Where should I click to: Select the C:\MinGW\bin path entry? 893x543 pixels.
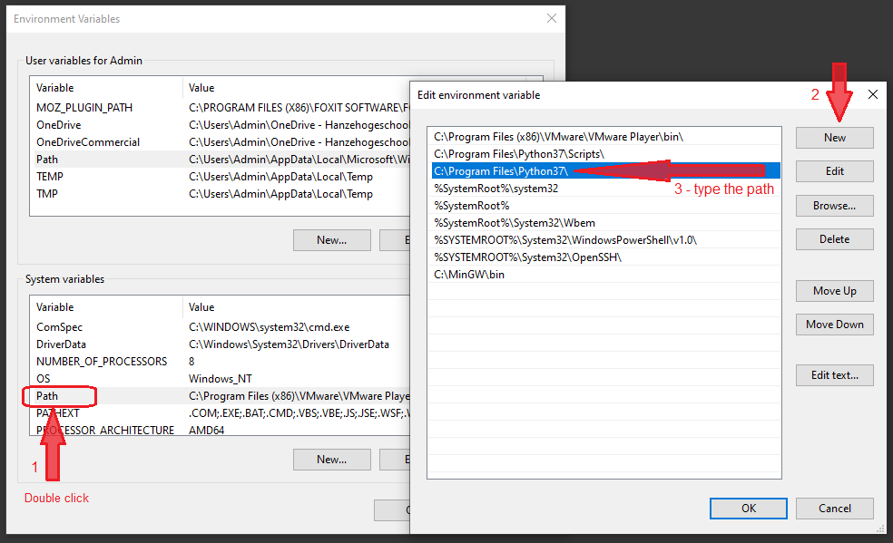coord(469,275)
